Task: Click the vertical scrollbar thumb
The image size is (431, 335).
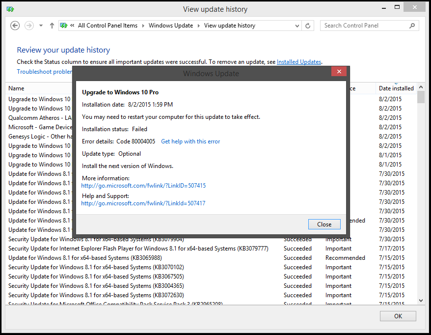Action: 421,97
